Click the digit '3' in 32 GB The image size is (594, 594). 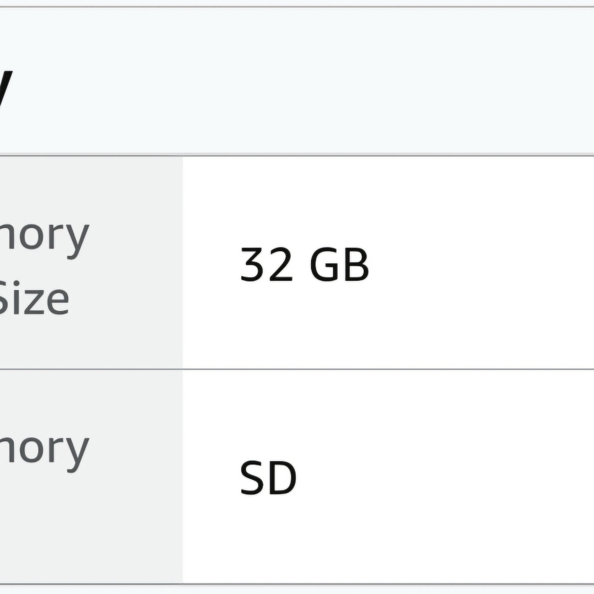252,264
